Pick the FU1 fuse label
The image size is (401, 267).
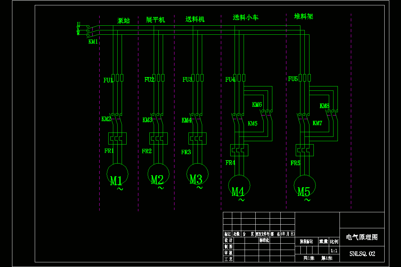pyautogui.click(x=108, y=80)
